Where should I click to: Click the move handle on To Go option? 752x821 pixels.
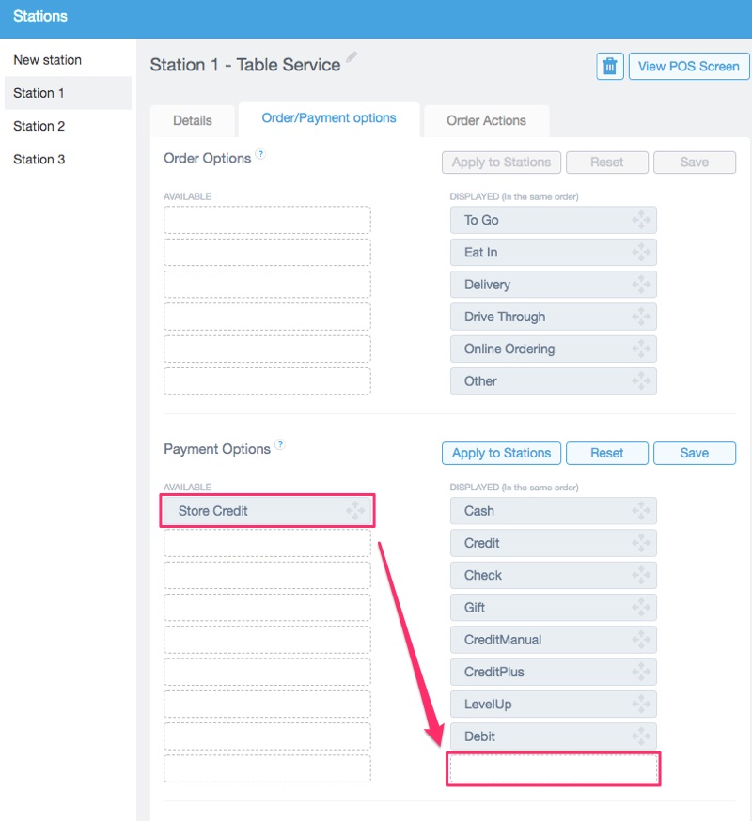[641, 220]
